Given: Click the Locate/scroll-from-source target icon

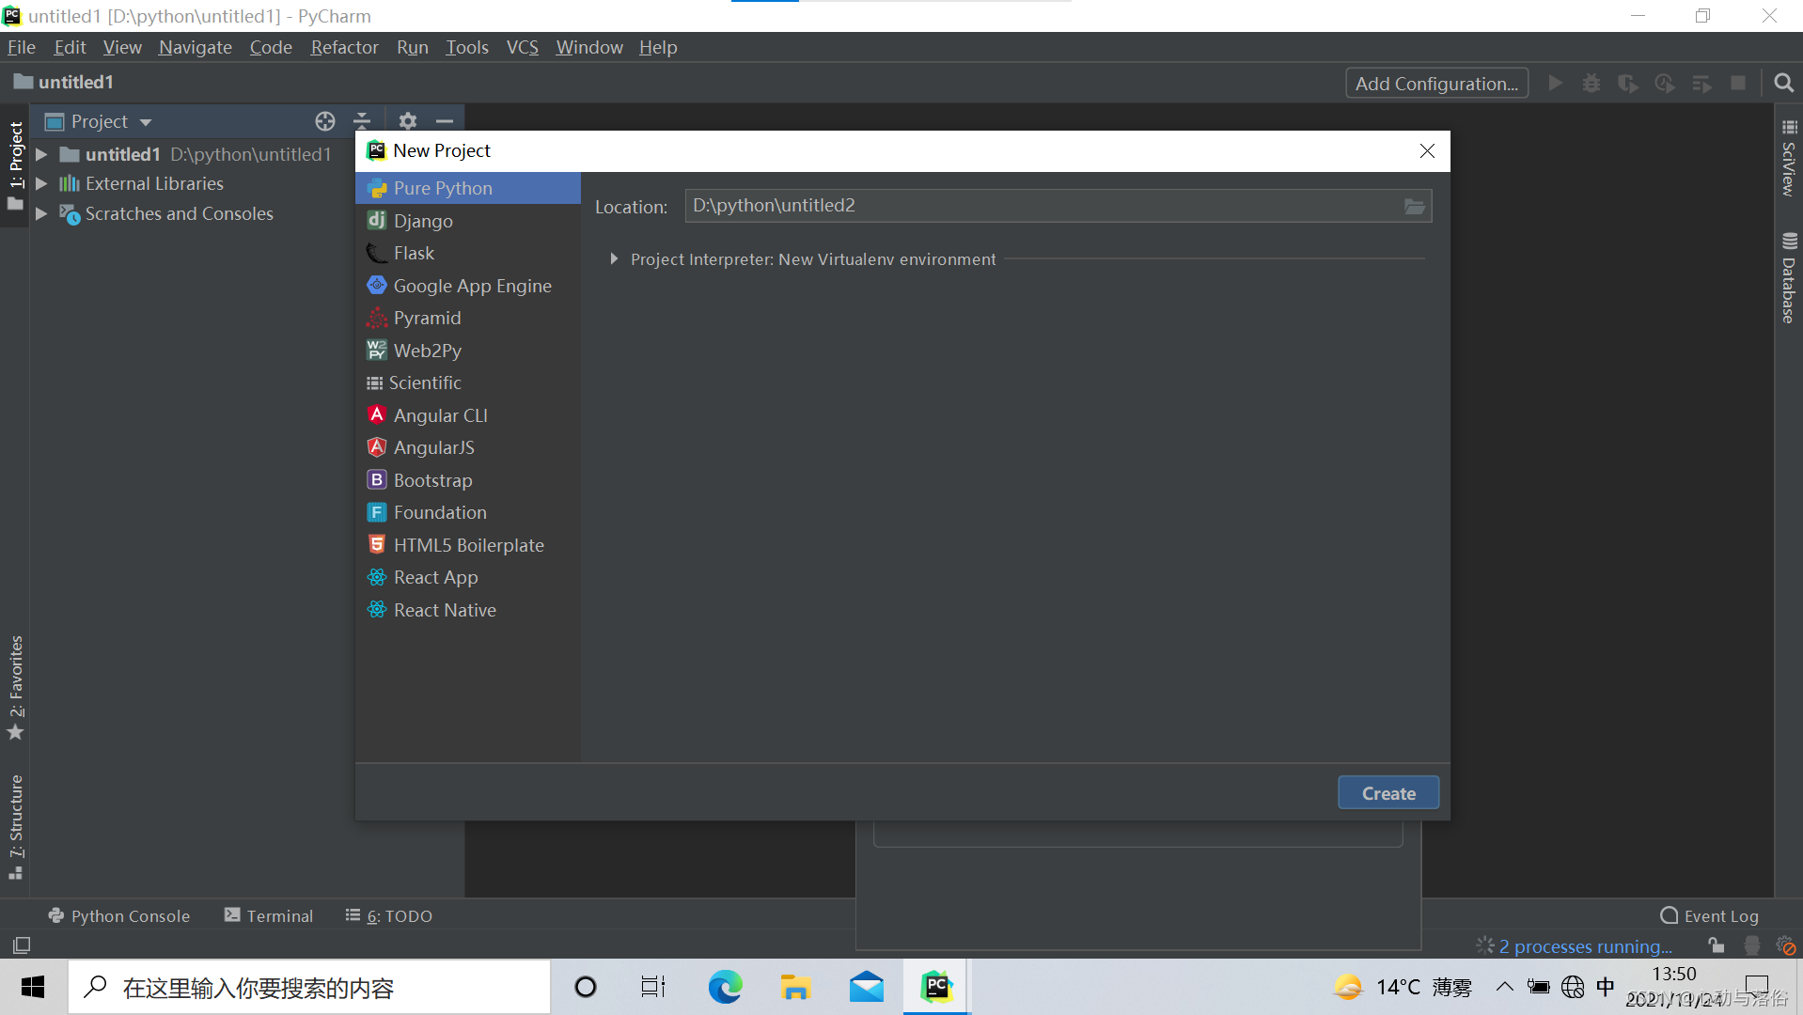Looking at the screenshot, I should (x=325, y=121).
